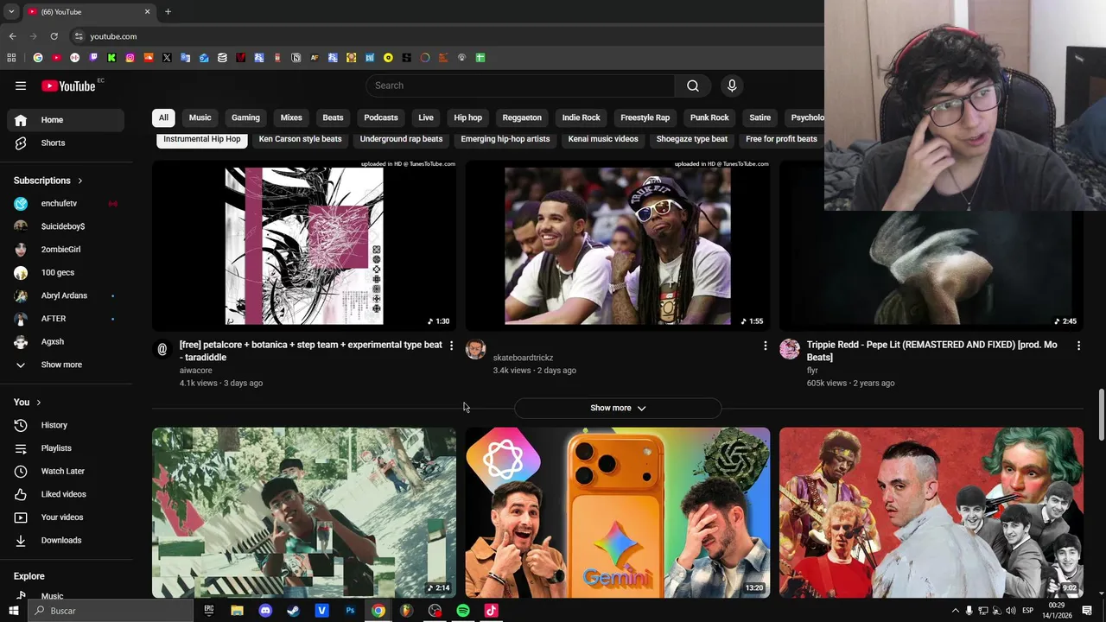
Task: Select the Podcasts filter chip
Action: pyautogui.click(x=381, y=117)
